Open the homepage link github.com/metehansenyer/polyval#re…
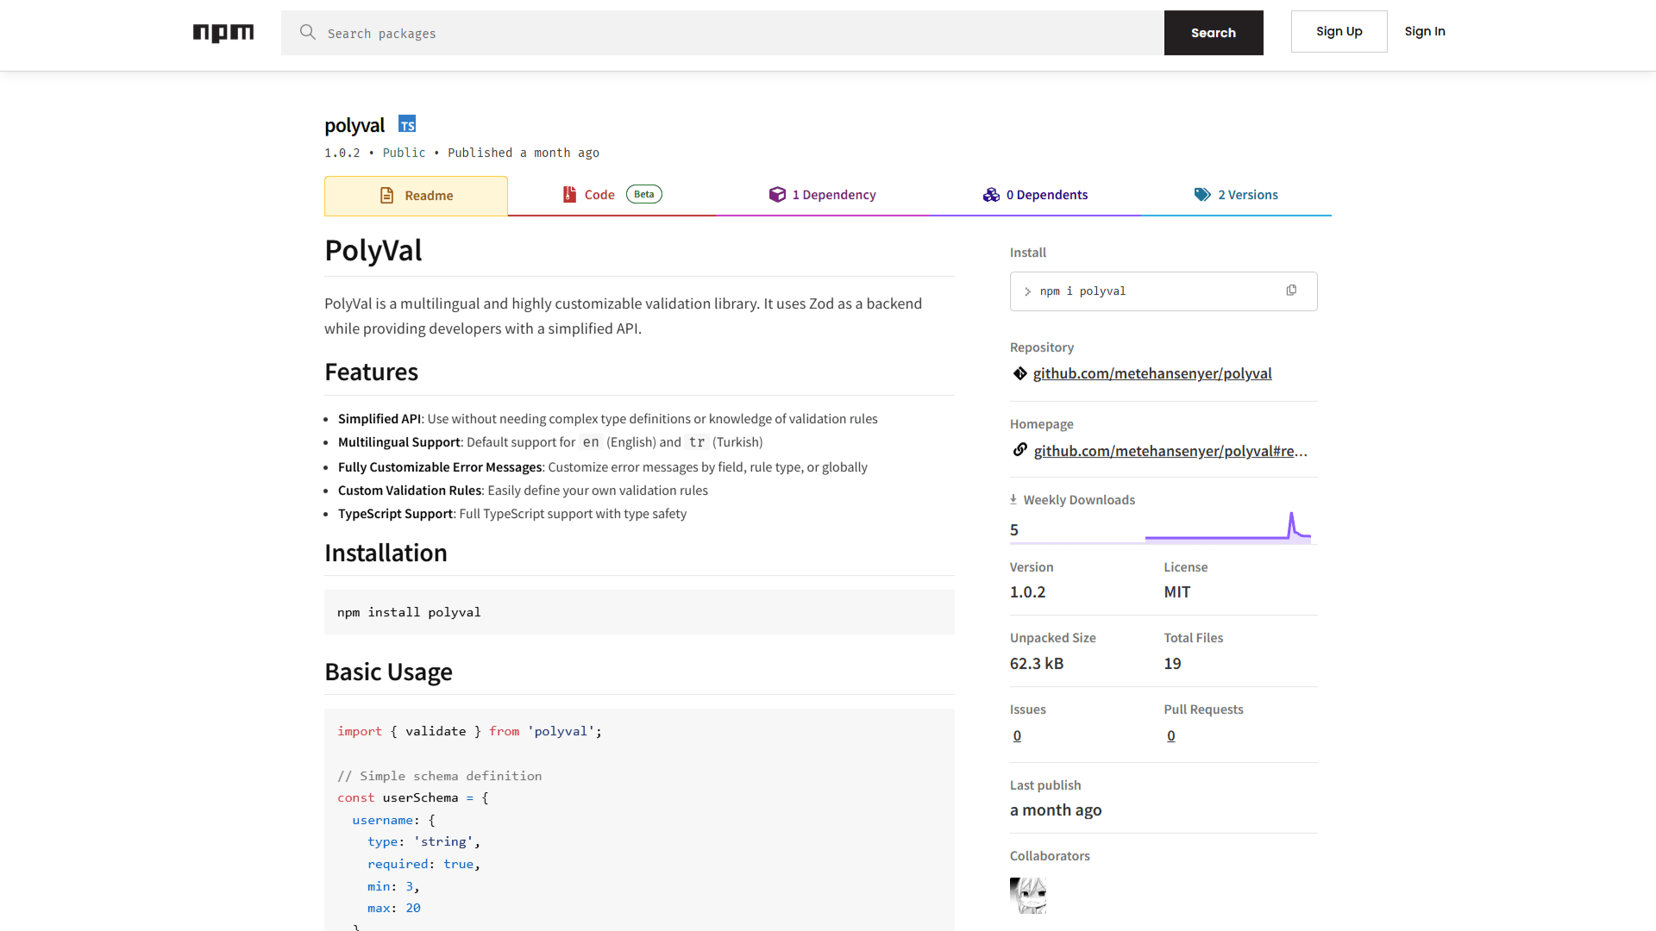 pos(1170,451)
